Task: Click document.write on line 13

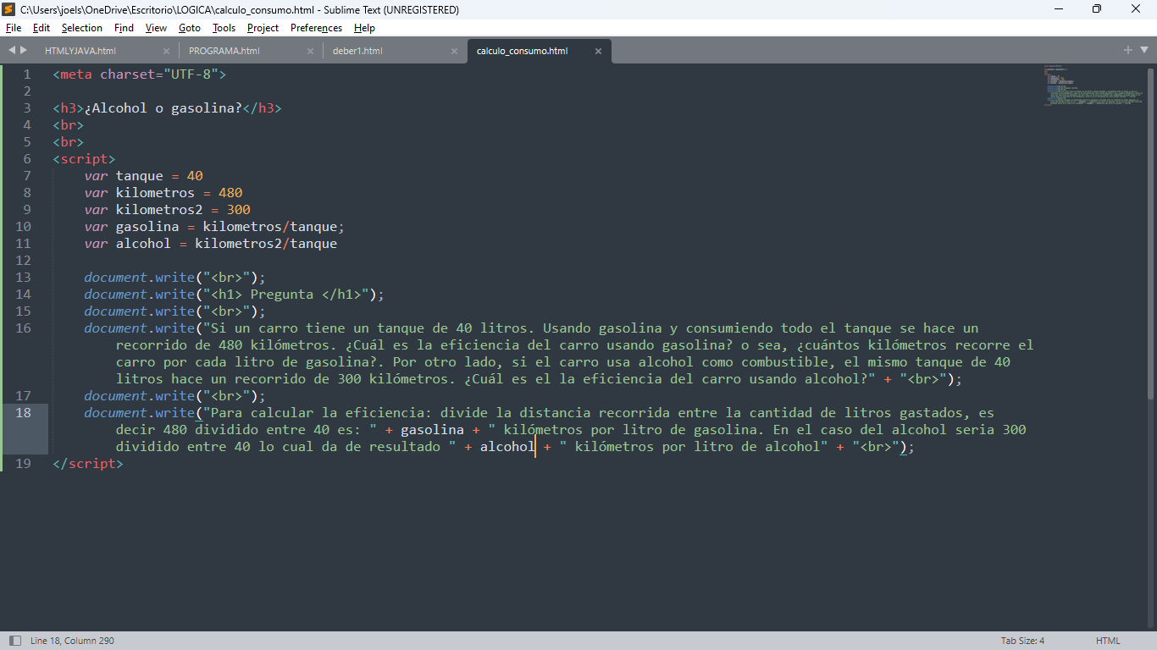Action: pos(140,278)
